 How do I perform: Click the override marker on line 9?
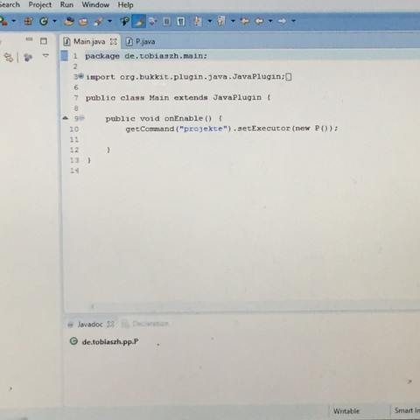tap(66, 118)
